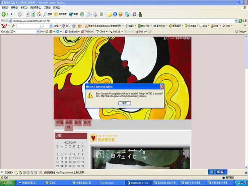
Task: Click the page vertical scrollbar down arrow
Action: click(x=246, y=167)
